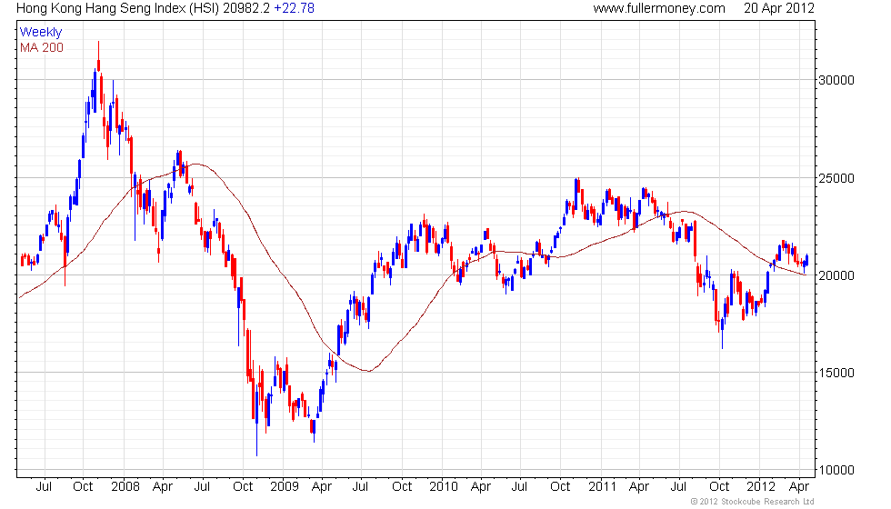Screen dimensions: 891x509
Task: Click the MA 200 legend label
Action: pos(42,47)
